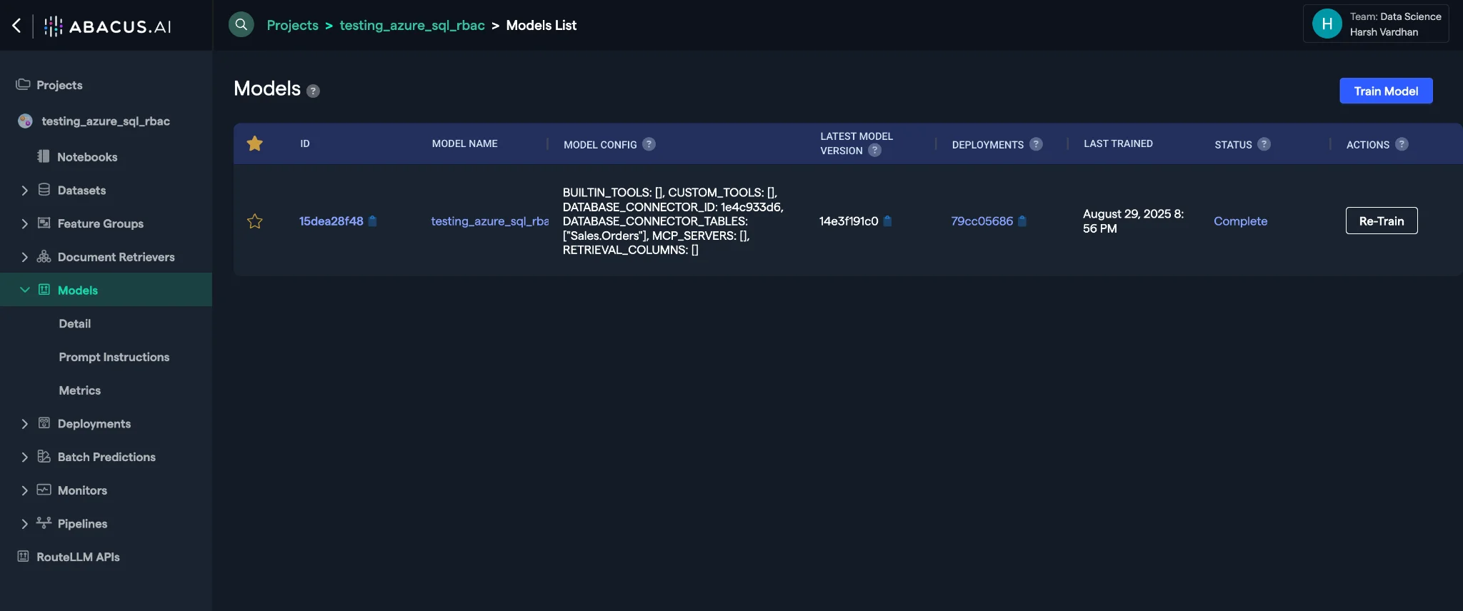The width and height of the screenshot is (1463, 611).
Task: Copy deployment ID 79cc05686 via clipboard icon
Action: (x=1022, y=221)
